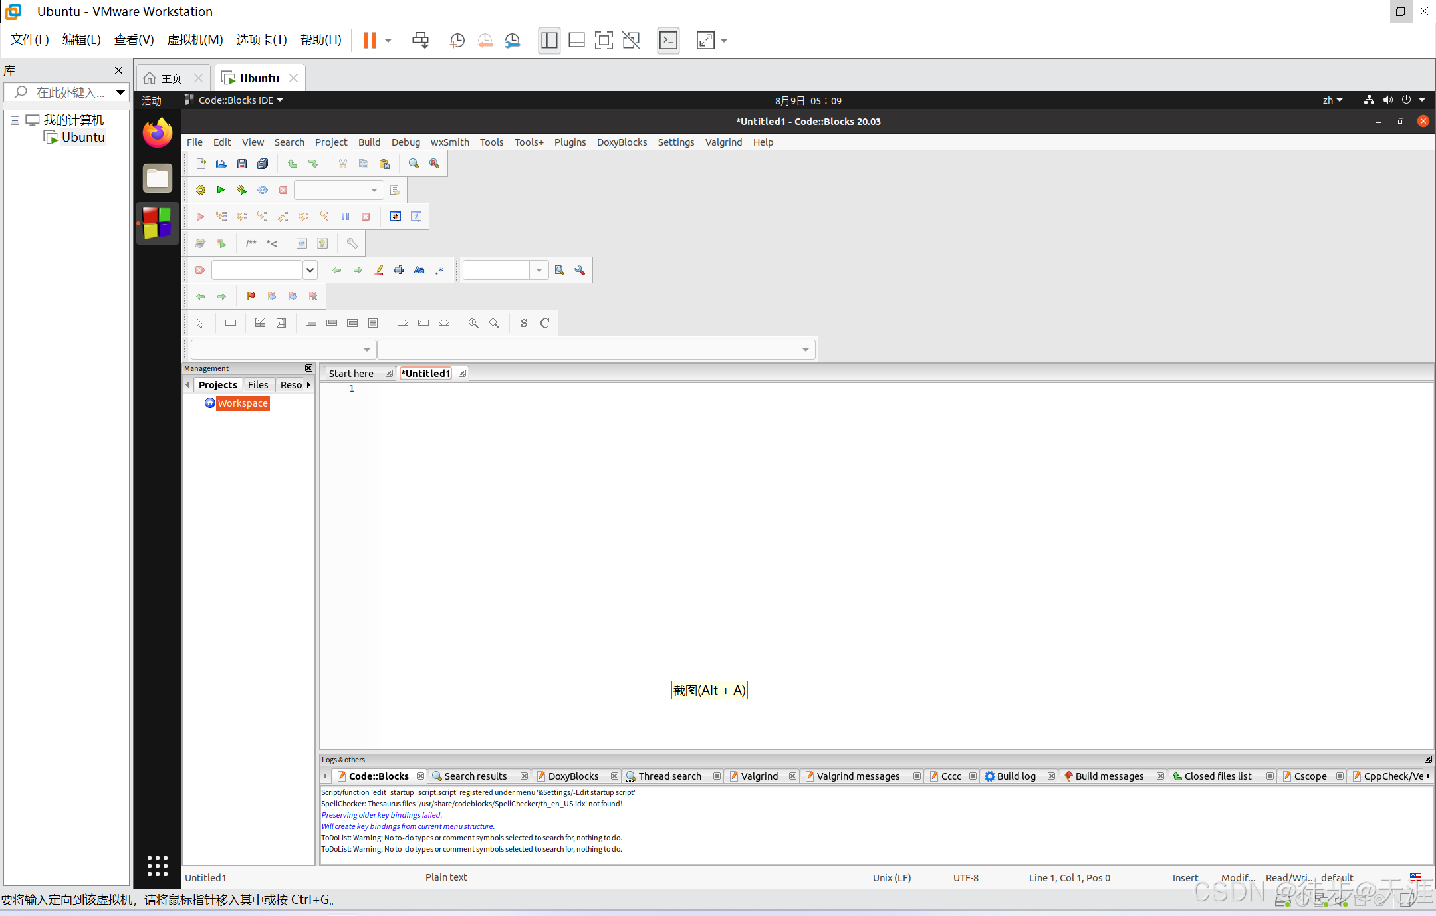Open the Build menu
Viewport: 1436px width, 916px height.
point(369,142)
